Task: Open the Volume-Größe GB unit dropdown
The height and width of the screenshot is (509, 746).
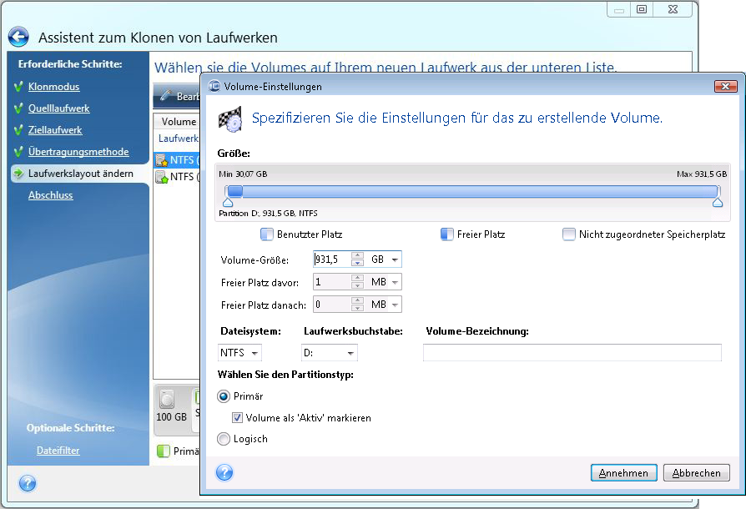Action: 395,260
